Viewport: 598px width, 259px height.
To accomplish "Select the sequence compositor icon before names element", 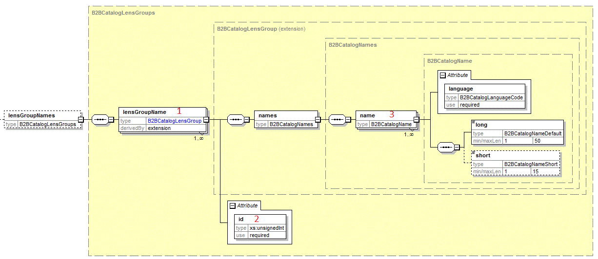I will [235, 119].
